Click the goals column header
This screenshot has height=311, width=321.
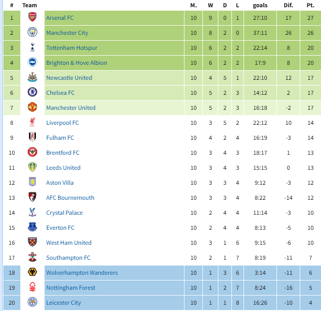(260, 5)
